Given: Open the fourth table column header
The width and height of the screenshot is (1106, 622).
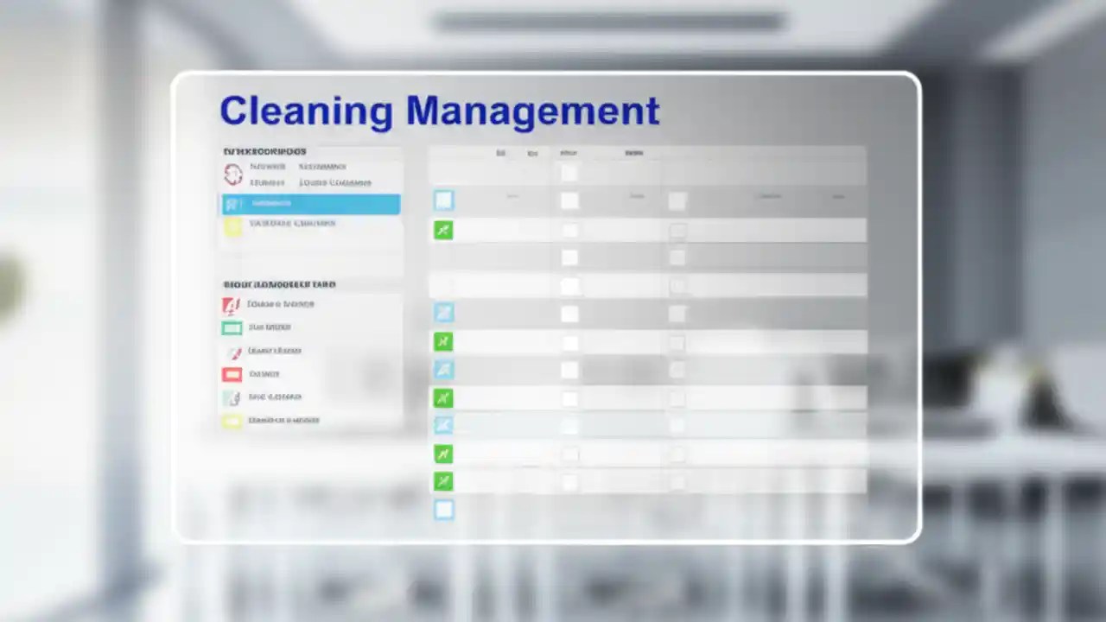Looking at the screenshot, I should (x=633, y=153).
